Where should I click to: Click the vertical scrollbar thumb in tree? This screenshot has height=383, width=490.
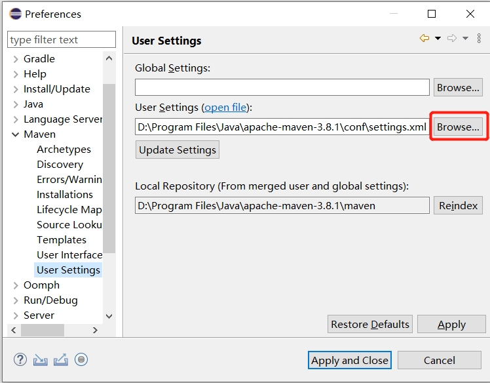(109, 169)
